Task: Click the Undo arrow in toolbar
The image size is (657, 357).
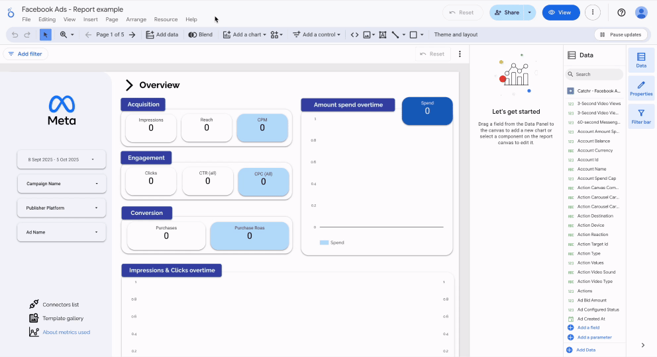Action: pyautogui.click(x=15, y=34)
